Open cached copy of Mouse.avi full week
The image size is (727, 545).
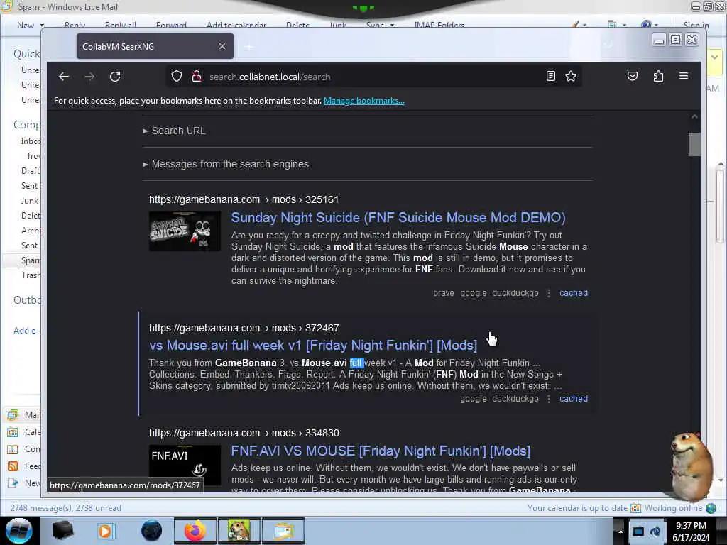(574, 399)
